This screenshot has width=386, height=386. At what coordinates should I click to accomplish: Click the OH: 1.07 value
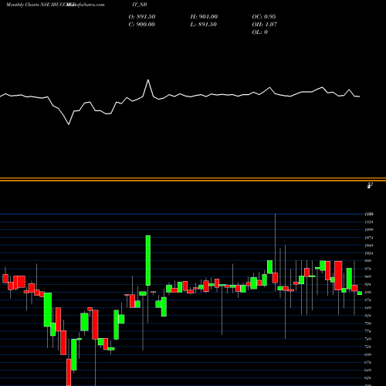click(264, 25)
